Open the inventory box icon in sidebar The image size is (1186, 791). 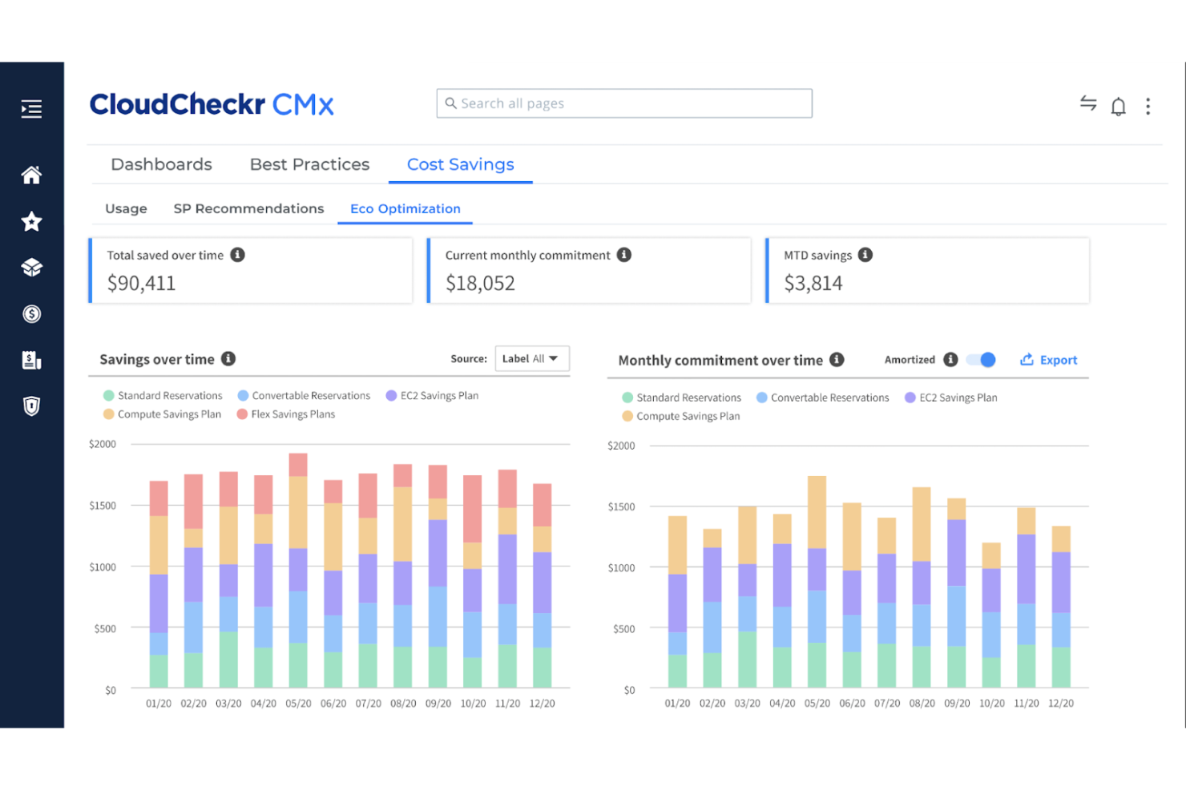[x=31, y=268]
